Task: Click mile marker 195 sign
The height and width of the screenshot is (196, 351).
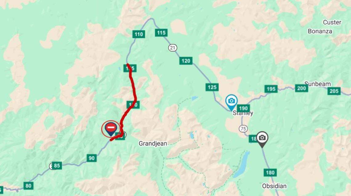Action: (x=271, y=89)
